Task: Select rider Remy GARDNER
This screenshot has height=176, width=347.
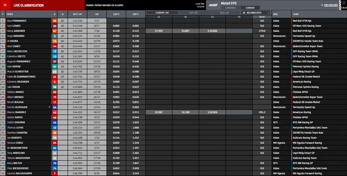Action: click(16, 31)
